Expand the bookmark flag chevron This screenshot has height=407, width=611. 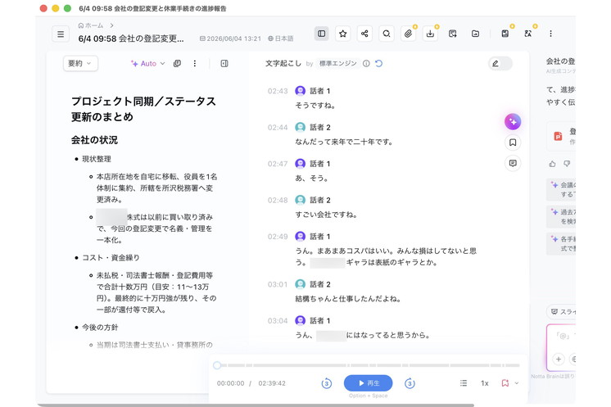[517, 383]
